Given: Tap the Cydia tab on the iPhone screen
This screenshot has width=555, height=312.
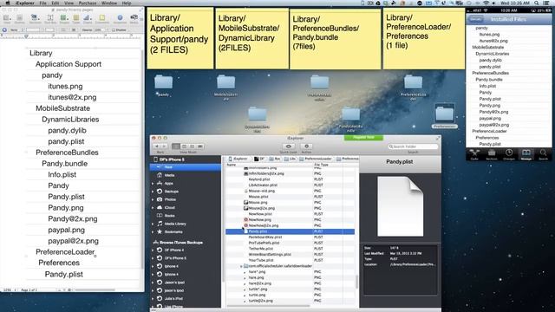Looking at the screenshot, I should 474,154.
